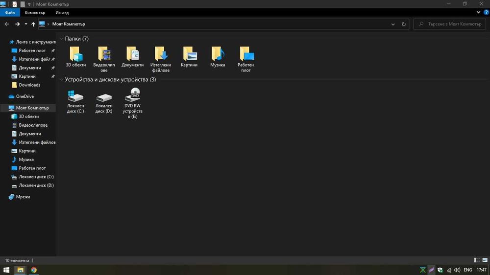The width and height of the screenshot is (490, 275).
Task: Open the volume control in system tray
Action: (457, 270)
